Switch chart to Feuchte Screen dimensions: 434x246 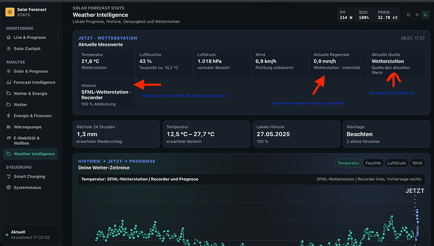coord(373,163)
